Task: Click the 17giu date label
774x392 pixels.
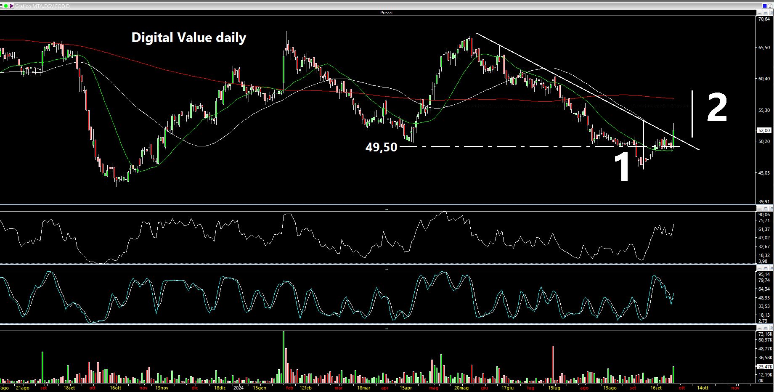Action: coord(508,388)
